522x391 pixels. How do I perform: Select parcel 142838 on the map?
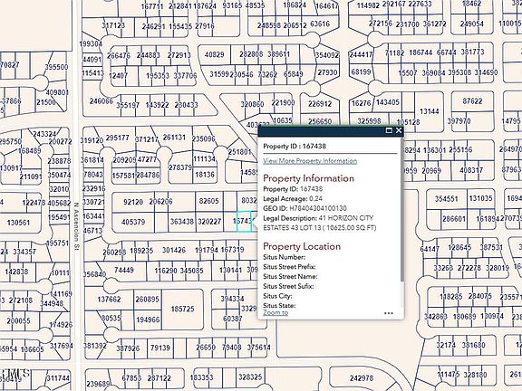coord(16,272)
